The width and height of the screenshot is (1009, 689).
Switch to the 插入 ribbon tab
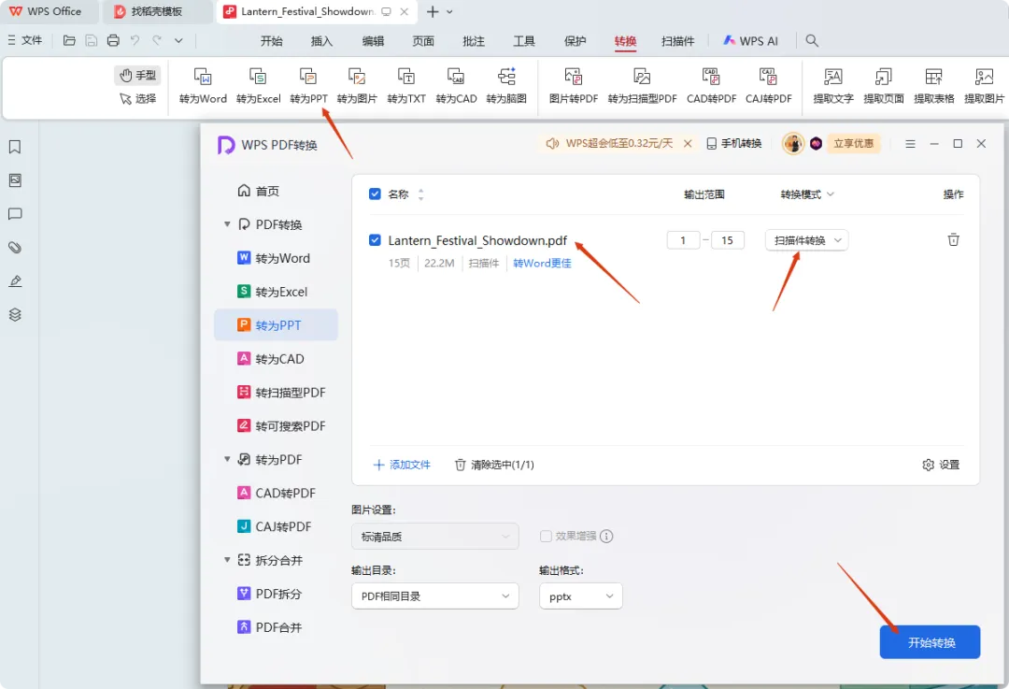[321, 40]
